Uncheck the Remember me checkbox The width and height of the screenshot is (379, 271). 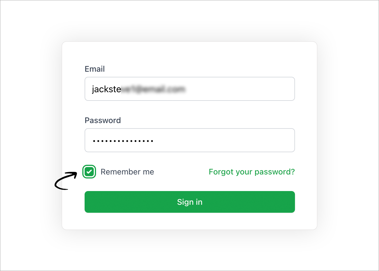click(x=89, y=172)
